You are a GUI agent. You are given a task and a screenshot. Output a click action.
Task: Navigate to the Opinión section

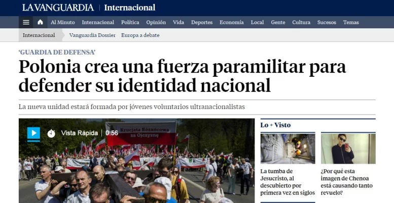click(156, 22)
